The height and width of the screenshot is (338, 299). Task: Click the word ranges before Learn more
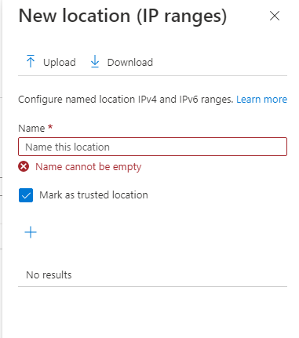[217, 100]
